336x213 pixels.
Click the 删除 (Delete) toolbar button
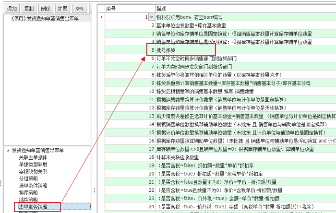pyautogui.click(x=46, y=9)
